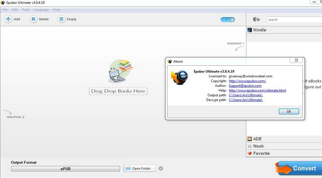
Task: Expand the Favorite section
Action: click(x=284, y=153)
